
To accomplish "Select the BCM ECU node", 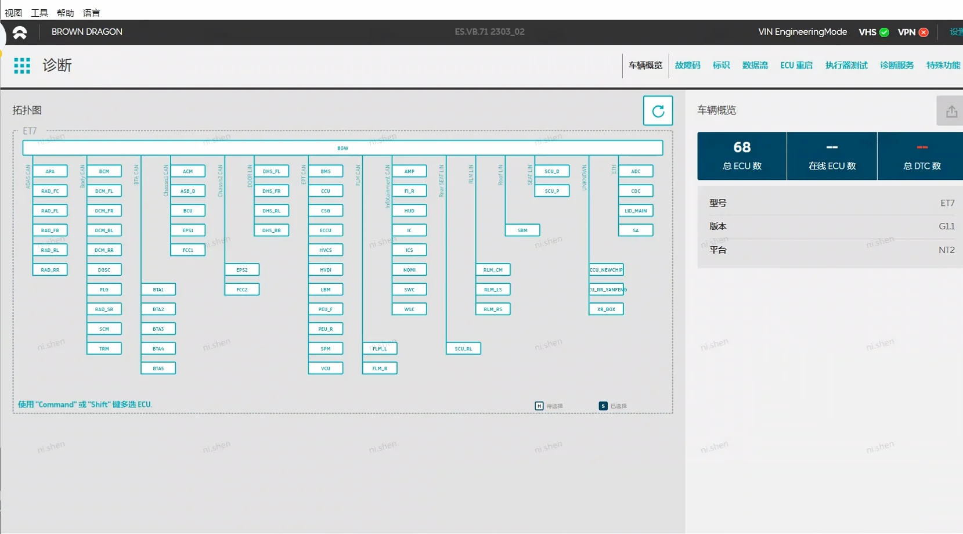I will [x=104, y=171].
